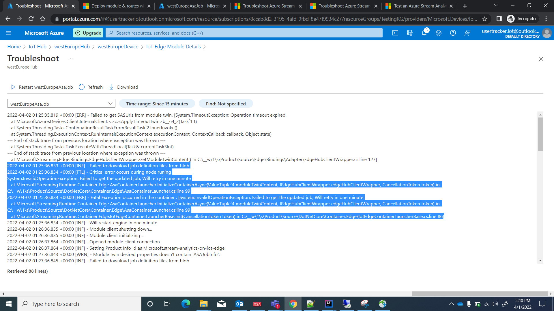Click Restart westEuropeAsaJob button
Image resolution: width=554 pixels, height=311 pixels.
[42, 87]
